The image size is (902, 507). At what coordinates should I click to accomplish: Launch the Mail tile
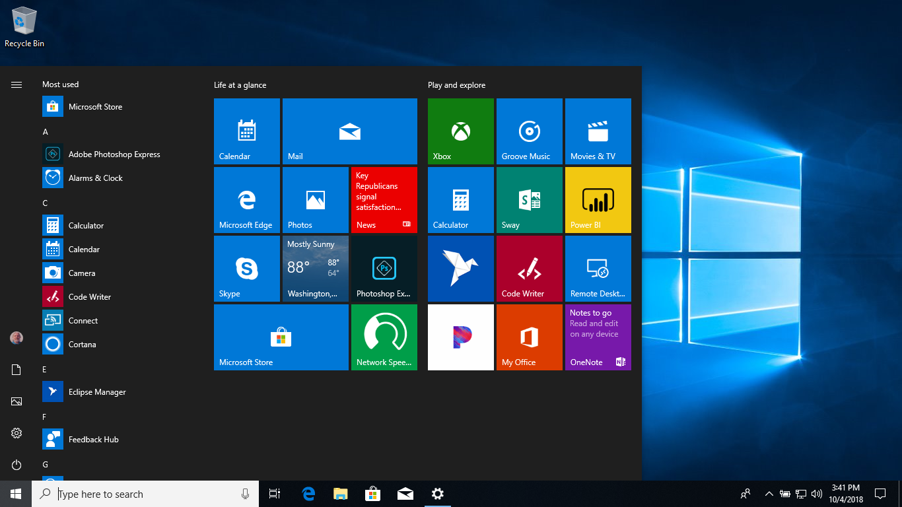349,131
